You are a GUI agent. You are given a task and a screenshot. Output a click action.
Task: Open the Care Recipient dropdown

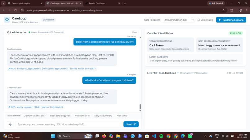(x=178, y=20)
